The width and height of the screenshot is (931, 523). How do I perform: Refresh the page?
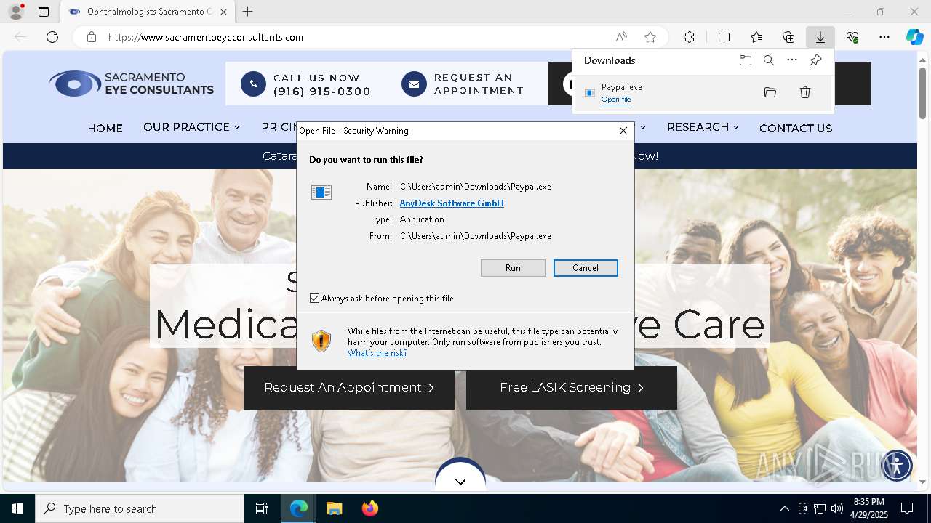(x=52, y=37)
